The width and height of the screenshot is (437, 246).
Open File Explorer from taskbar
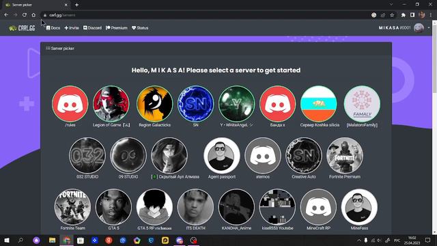tap(52, 240)
